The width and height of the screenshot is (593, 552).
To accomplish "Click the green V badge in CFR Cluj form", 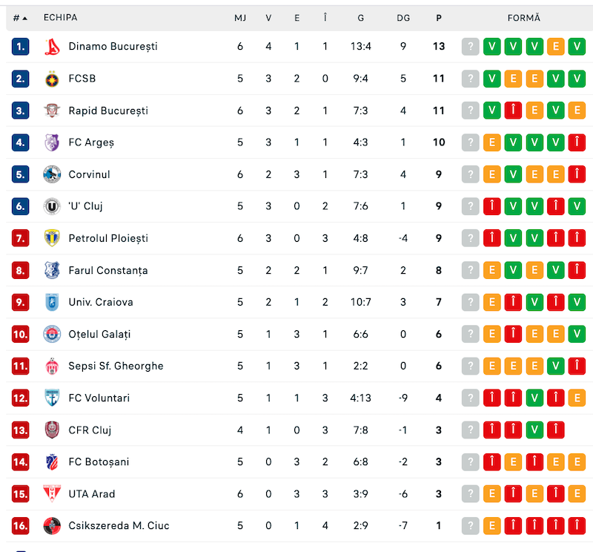I will tap(534, 430).
